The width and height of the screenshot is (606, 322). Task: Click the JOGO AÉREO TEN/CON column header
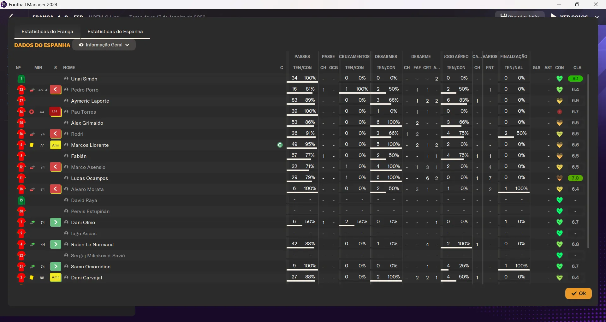click(456, 68)
